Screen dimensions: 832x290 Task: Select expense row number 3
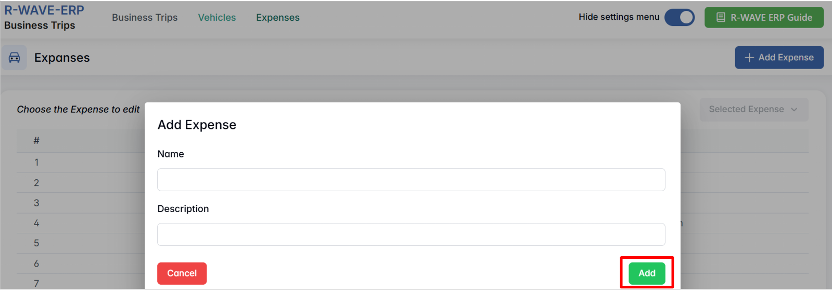point(36,203)
